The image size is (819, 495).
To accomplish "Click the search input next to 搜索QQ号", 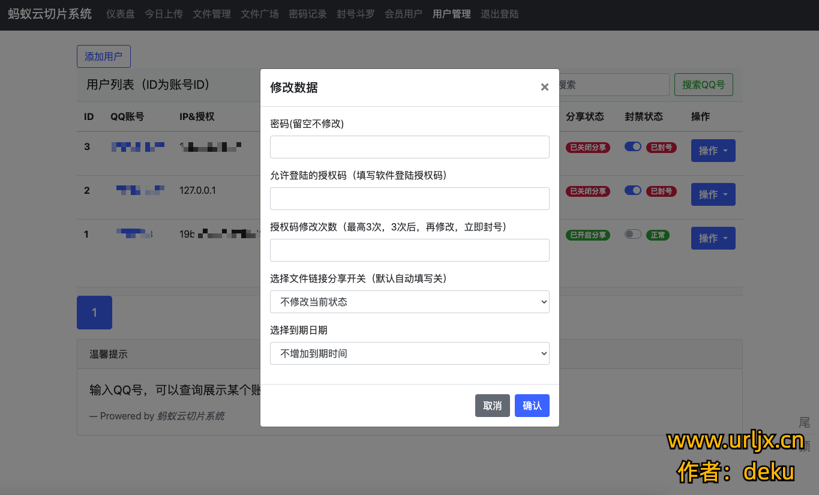I will pyautogui.click(x=614, y=85).
